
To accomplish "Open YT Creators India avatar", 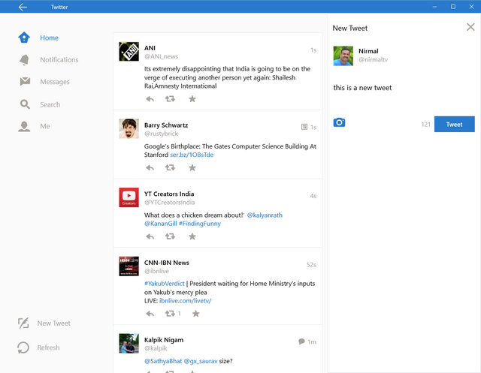I will [x=129, y=197].
